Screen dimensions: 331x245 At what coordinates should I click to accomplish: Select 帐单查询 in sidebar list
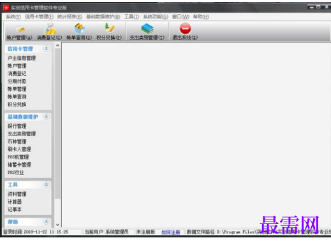(x=17, y=97)
